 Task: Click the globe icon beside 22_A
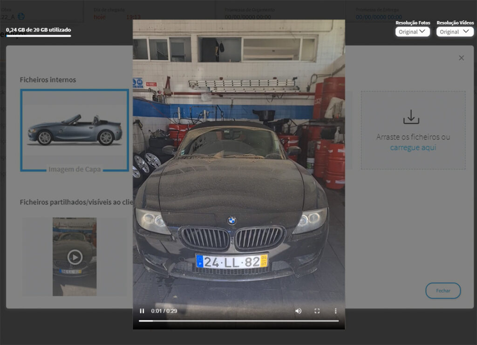coord(21,17)
